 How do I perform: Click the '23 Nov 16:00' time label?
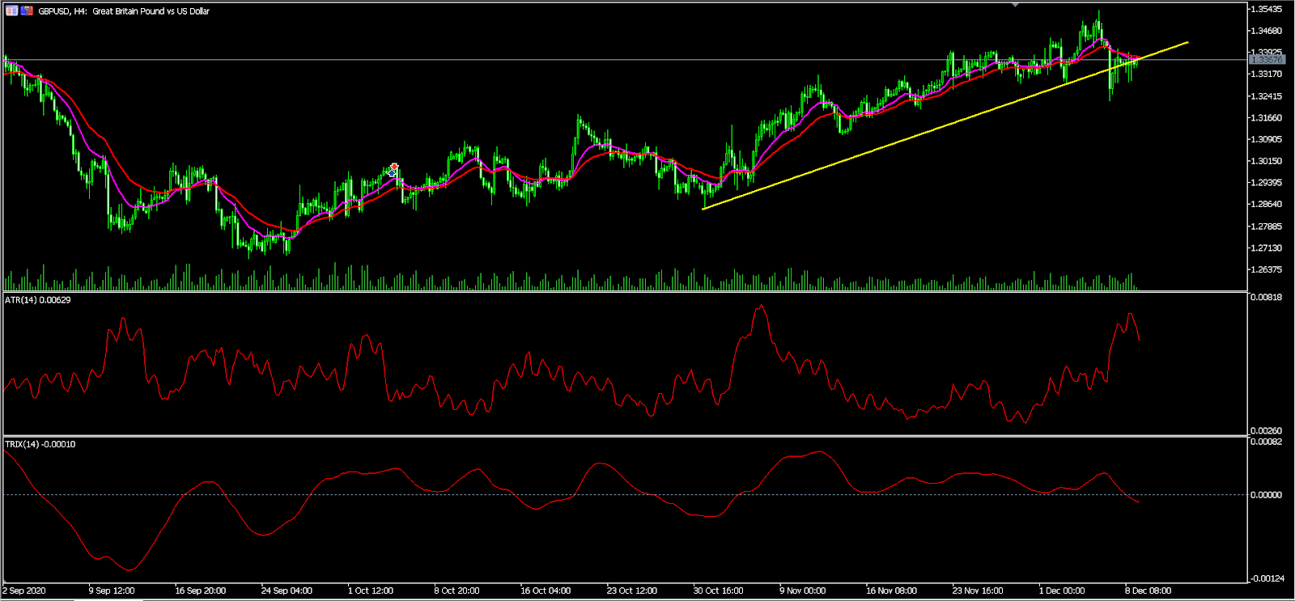pos(978,590)
